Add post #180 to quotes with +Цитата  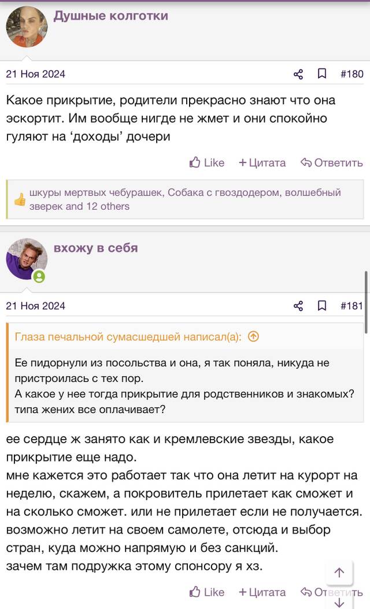pos(262,163)
